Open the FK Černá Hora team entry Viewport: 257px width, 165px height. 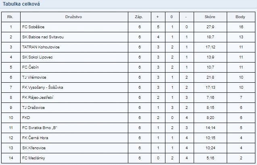pos(35,138)
